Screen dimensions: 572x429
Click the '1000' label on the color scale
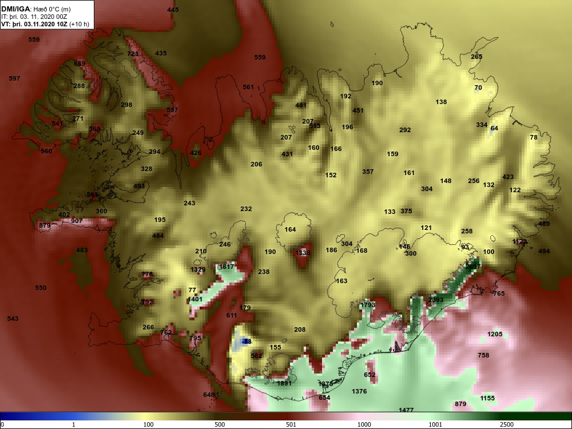364,424
